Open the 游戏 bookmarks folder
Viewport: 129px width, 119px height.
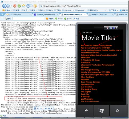tap(49, 10)
